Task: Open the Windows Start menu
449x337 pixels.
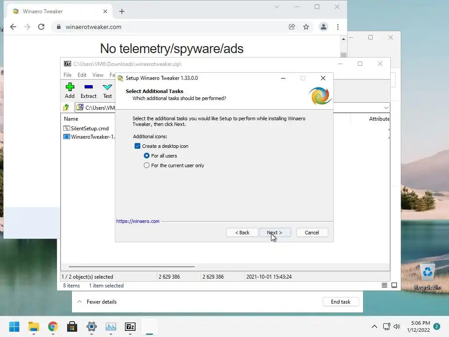Action: 14,326
